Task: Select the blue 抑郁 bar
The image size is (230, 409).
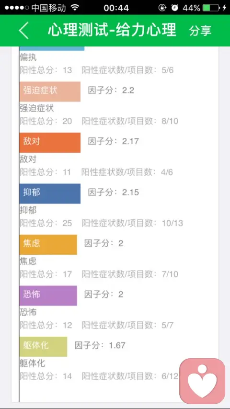Action: 50,193
